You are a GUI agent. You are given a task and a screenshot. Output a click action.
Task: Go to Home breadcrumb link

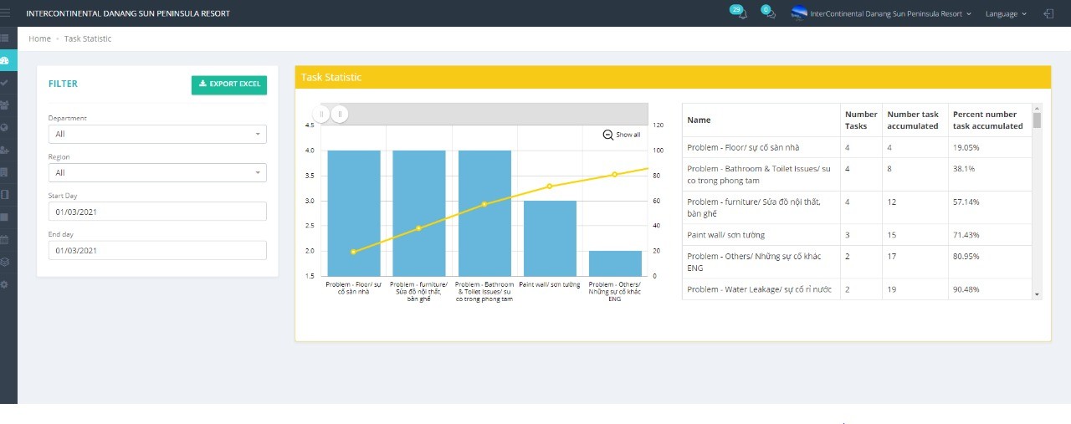point(39,38)
